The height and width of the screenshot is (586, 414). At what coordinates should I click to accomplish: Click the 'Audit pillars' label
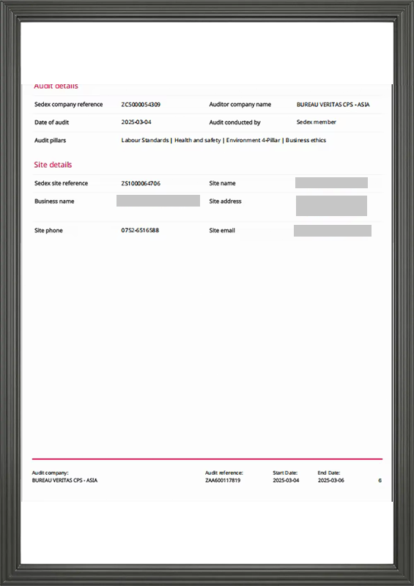coord(50,140)
